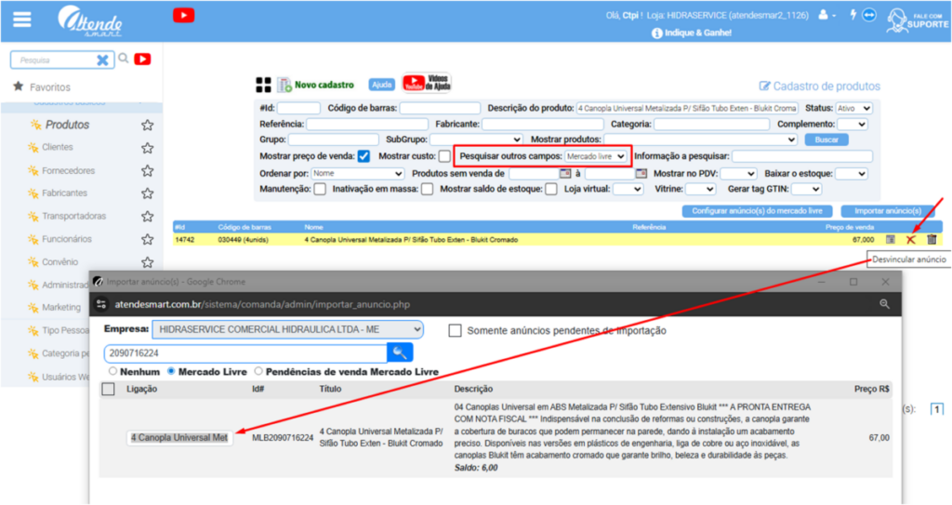Open the hamburger main menu
The height and width of the screenshot is (505, 952).
point(22,20)
